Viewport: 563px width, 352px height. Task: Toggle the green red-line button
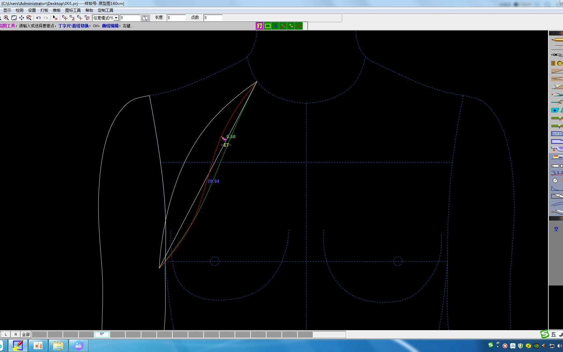click(283, 26)
